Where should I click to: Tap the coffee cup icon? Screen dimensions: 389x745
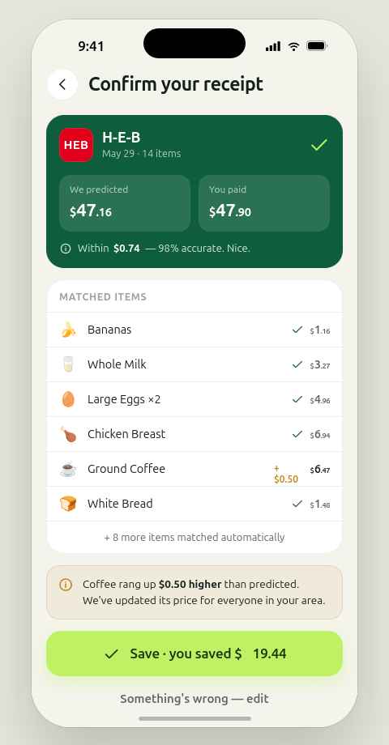(x=68, y=469)
